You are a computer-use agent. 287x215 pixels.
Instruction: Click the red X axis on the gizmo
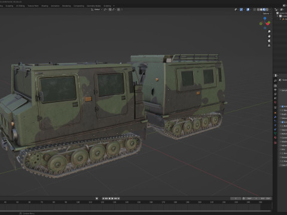[x=268, y=24]
